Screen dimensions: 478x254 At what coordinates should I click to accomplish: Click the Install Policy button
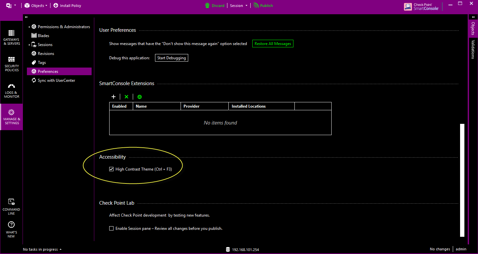(67, 6)
